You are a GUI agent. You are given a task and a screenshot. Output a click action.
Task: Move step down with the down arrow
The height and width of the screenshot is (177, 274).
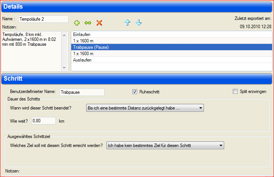point(139,23)
